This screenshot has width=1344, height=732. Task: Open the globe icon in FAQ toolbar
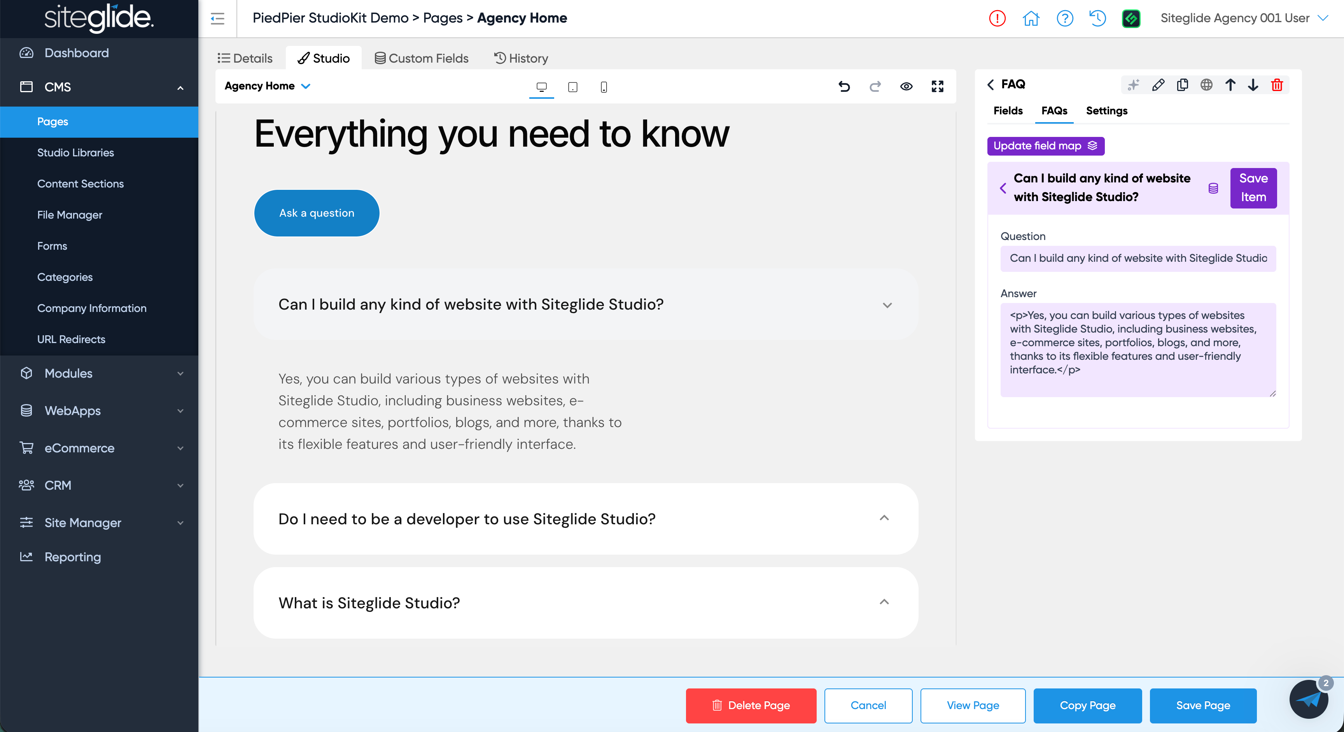click(1206, 84)
